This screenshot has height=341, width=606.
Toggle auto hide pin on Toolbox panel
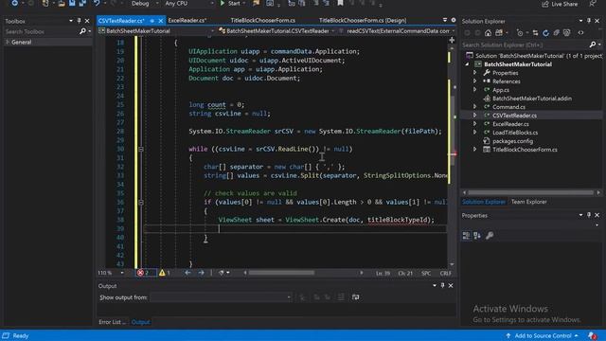coord(79,21)
